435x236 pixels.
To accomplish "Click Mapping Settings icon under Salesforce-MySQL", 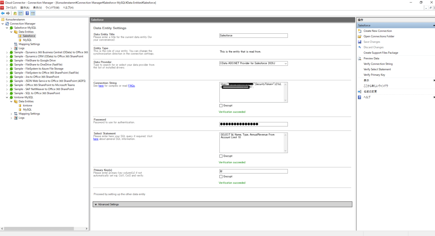I will click(16, 44).
